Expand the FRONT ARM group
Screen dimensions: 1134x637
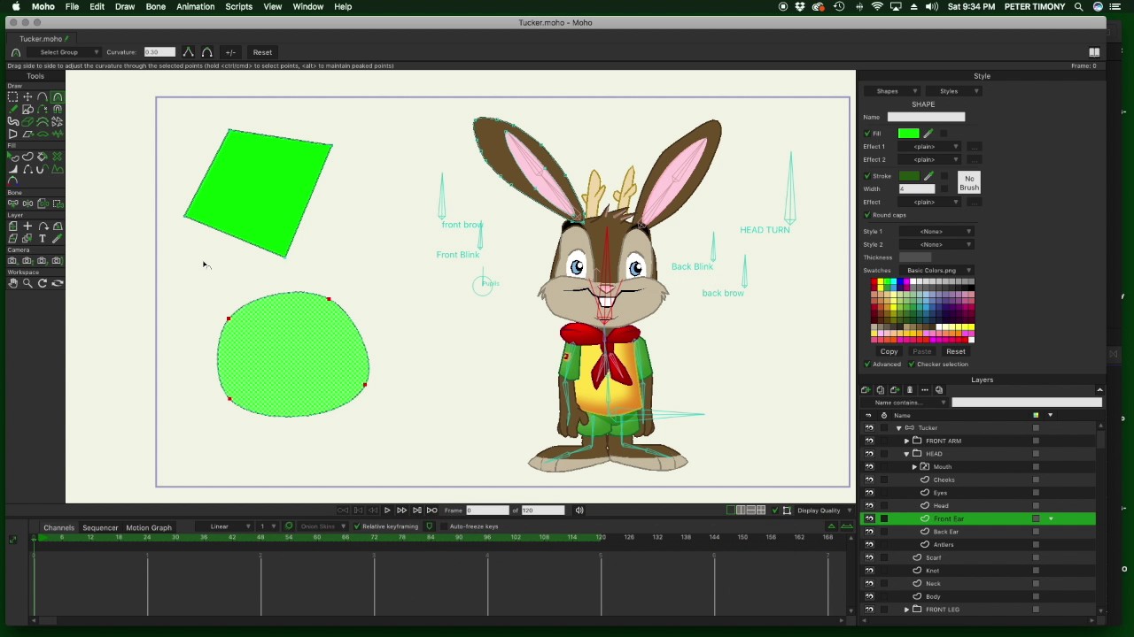pyautogui.click(x=906, y=441)
